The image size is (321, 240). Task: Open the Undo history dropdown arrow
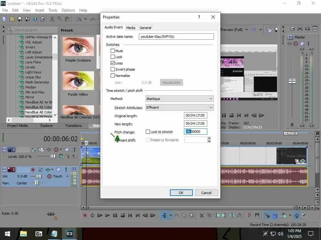[x=85, y=19]
